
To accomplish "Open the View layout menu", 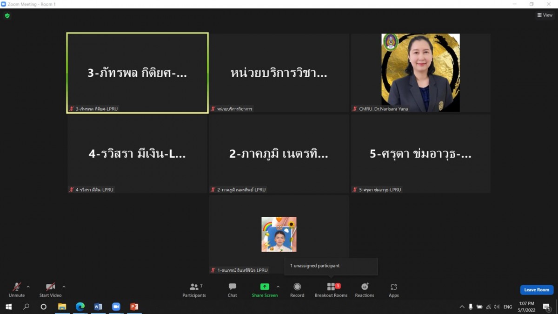I will pos(545,15).
